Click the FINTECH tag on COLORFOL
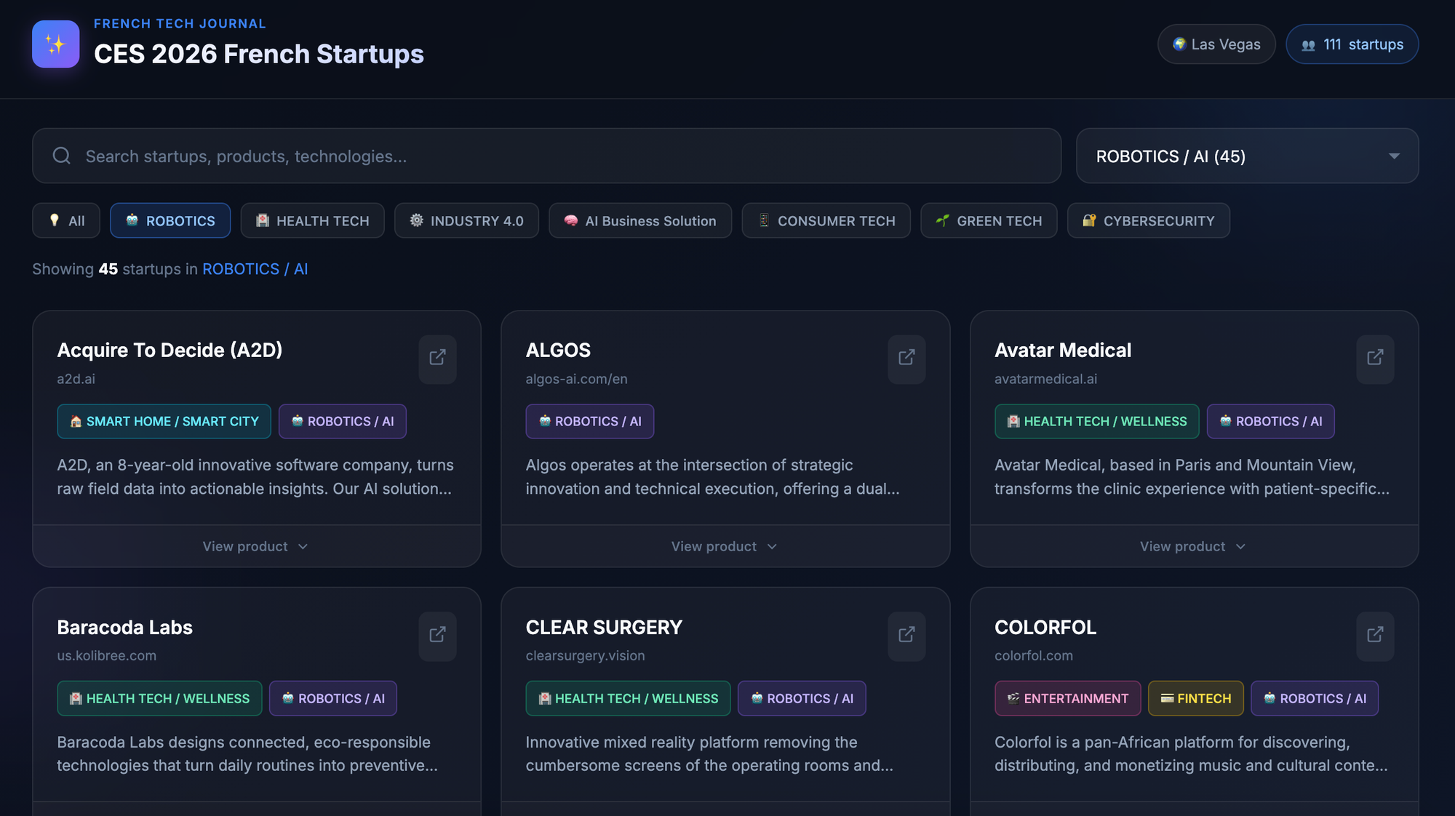 coord(1195,699)
